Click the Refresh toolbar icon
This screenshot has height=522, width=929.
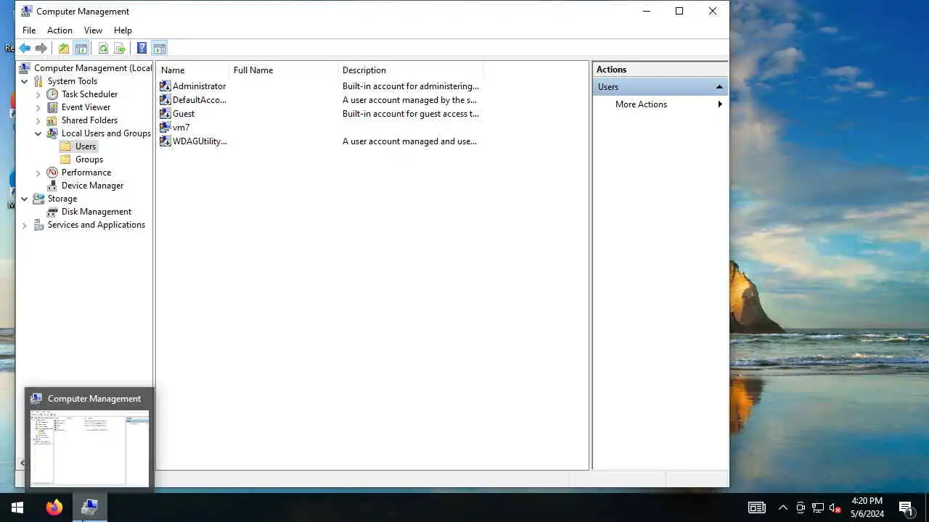click(x=103, y=49)
